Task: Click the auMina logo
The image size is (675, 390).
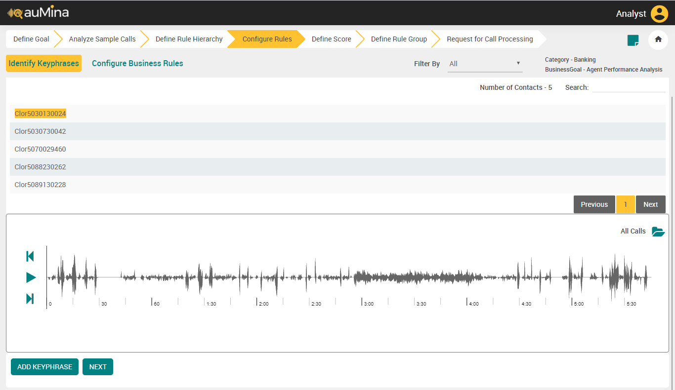Action: tap(38, 13)
